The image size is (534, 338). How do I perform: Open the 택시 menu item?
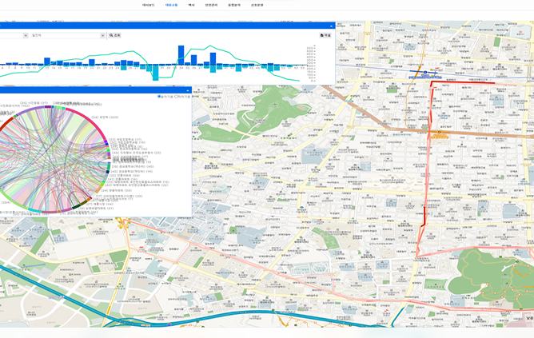191,5
